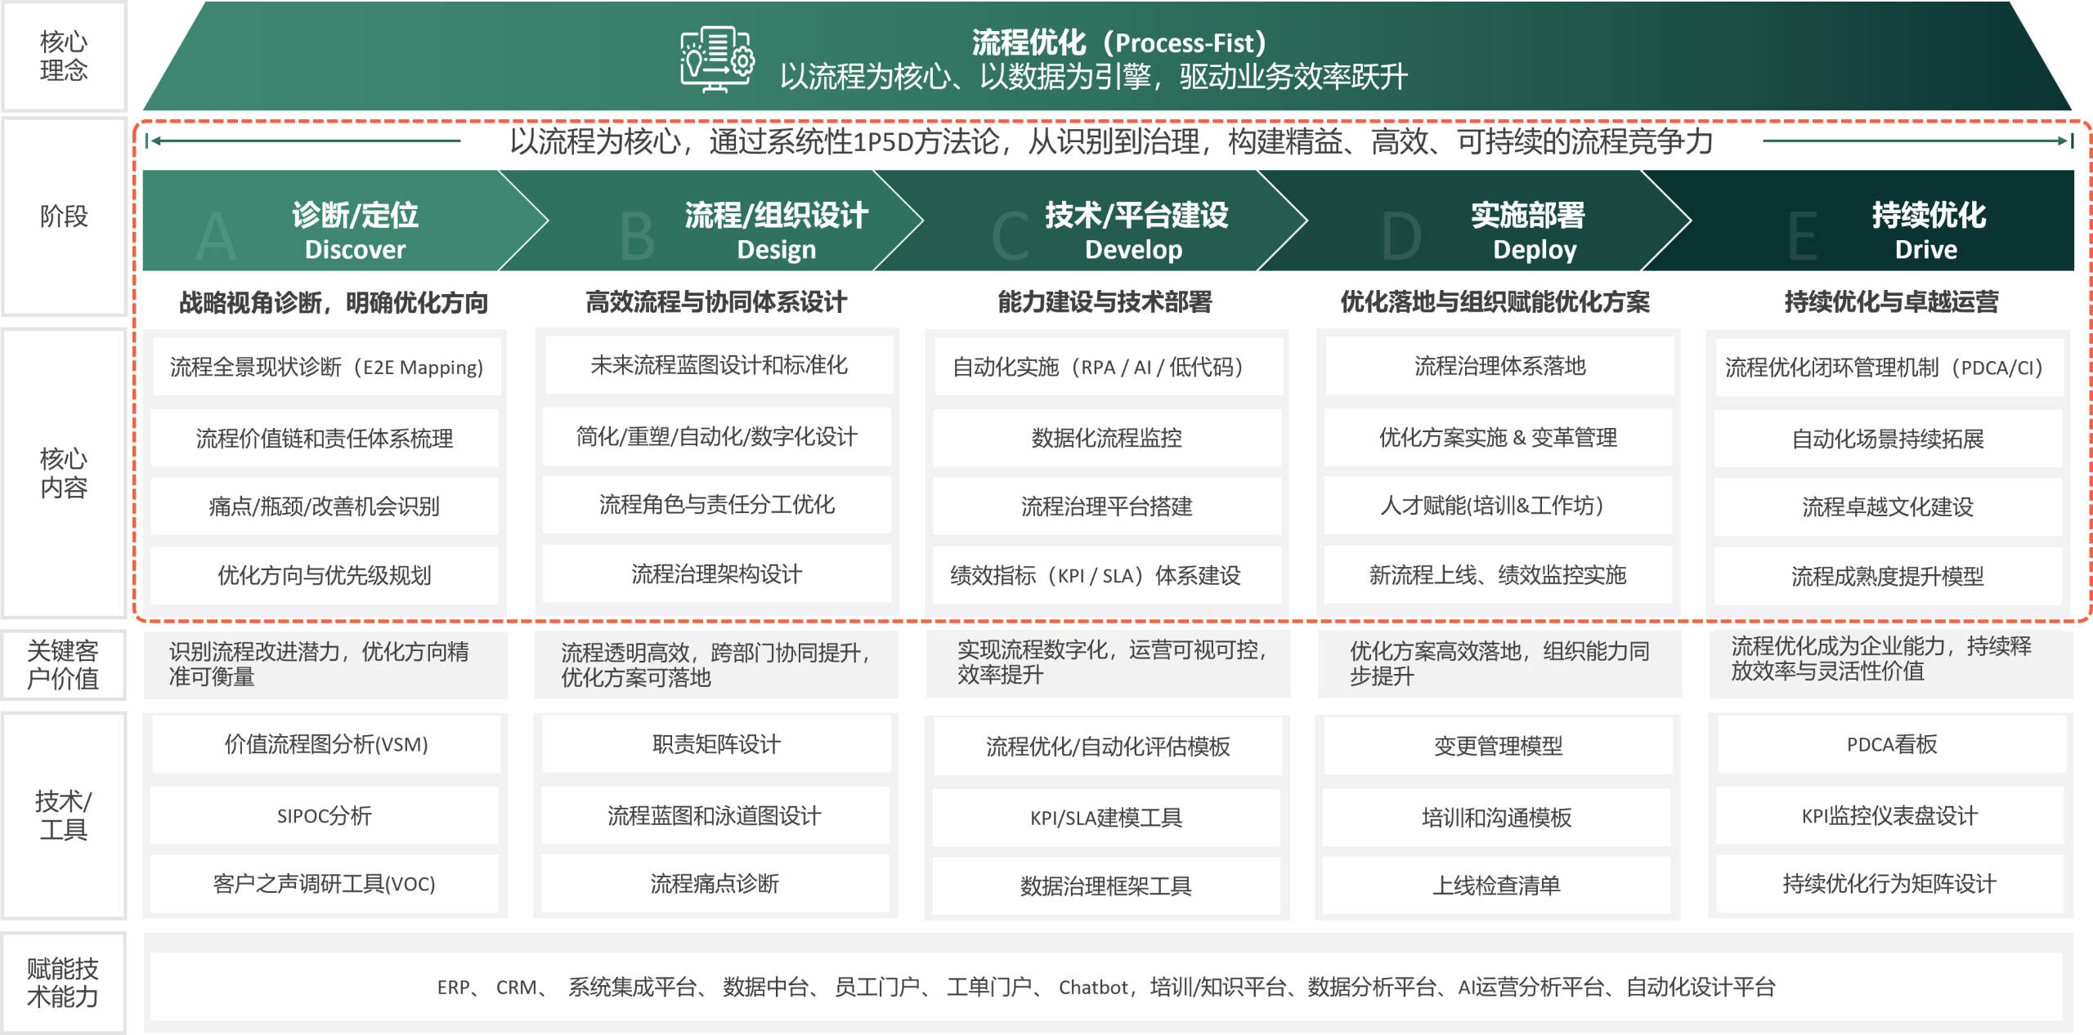The height and width of the screenshot is (1035, 2093).
Task: Click the KPI / SLA performance metrics box
Action: (1105, 575)
